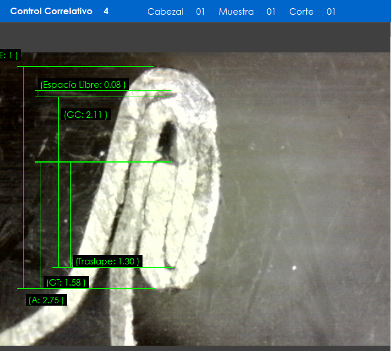Click the Corte label in header
Image resolution: width=391 pixels, height=351 pixels.
(x=301, y=12)
